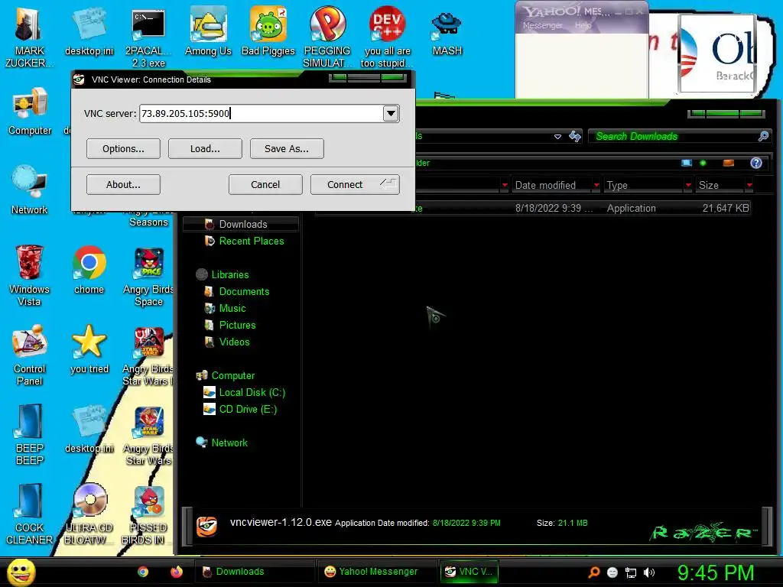Screen dimensions: 783x587
Task: Click the 9:45 PM taskbar clock
Action: [x=715, y=572]
